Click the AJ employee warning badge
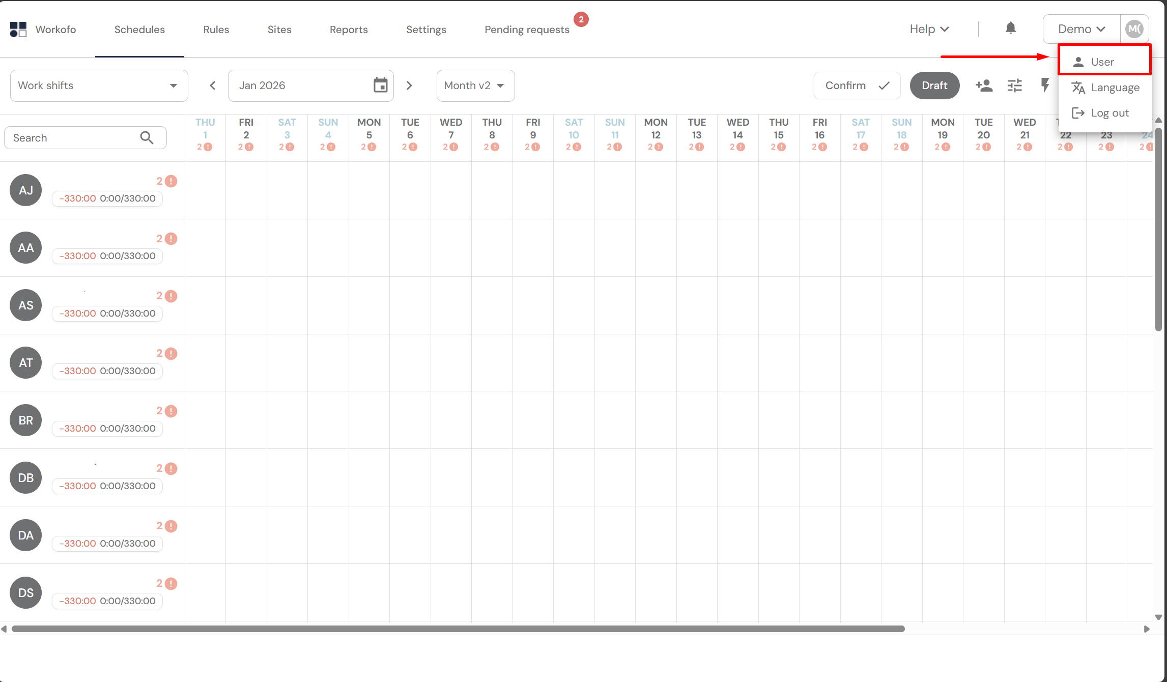Screen dimensions: 1167x682 (171, 181)
